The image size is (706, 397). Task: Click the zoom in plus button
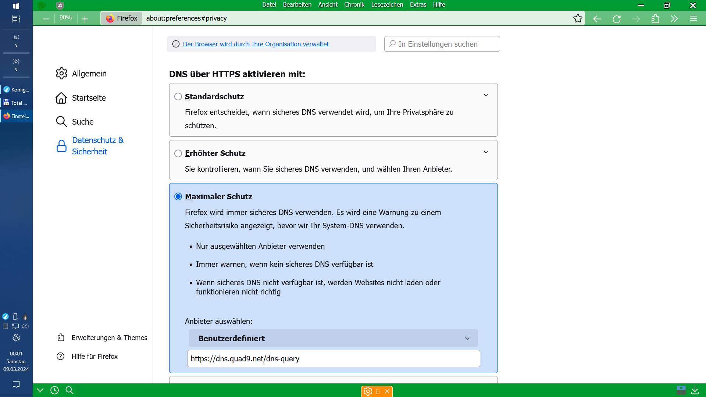pos(85,19)
